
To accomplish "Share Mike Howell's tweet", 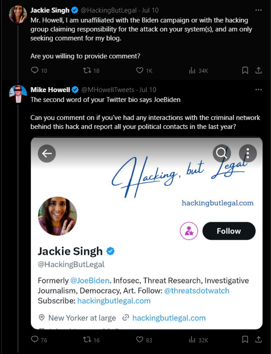I will [x=258, y=340].
